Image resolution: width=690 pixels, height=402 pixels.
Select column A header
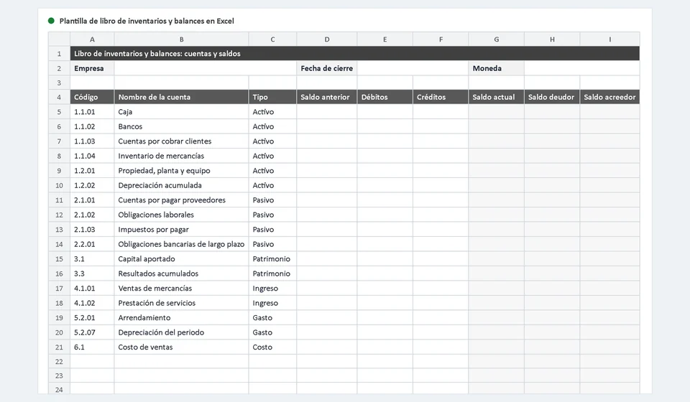coord(92,39)
